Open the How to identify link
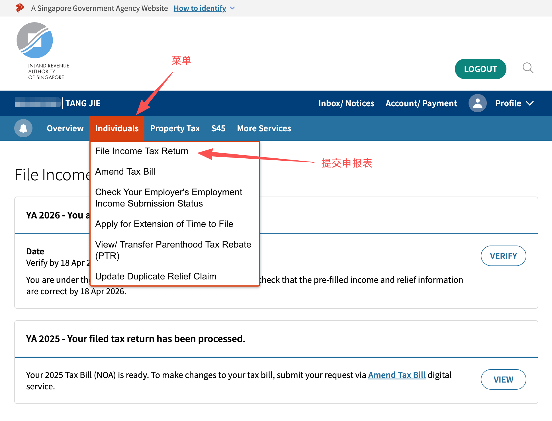Screen dimensions: 552x421 coord(200,8)
